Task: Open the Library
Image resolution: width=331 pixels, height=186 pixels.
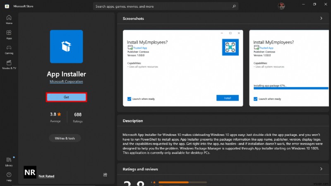Action: [x=9, y=162]
